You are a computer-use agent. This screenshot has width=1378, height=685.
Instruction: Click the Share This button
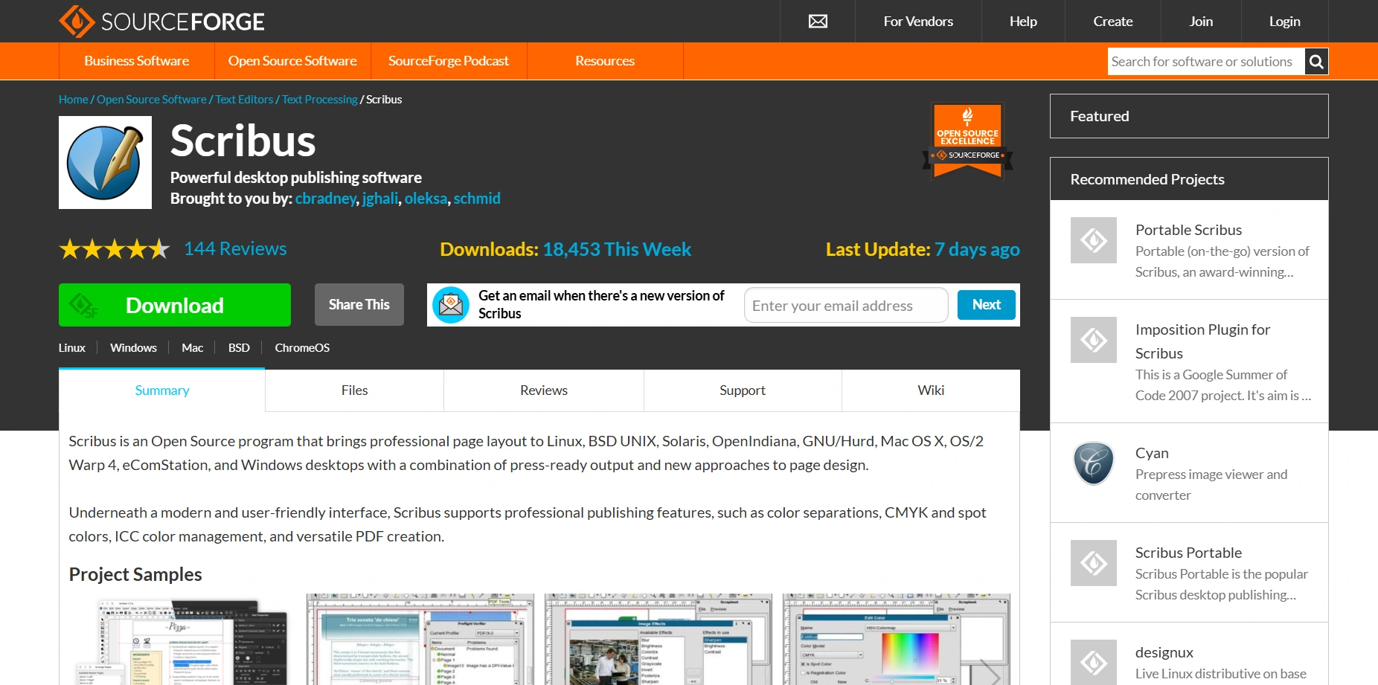click(359, 305)
